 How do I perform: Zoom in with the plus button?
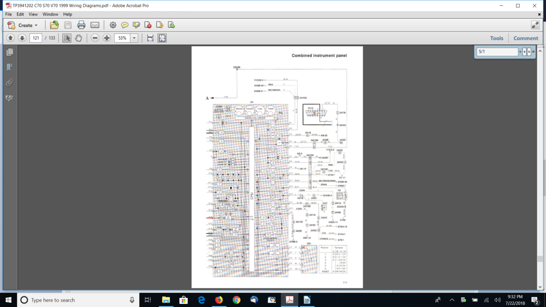point(106,38)
